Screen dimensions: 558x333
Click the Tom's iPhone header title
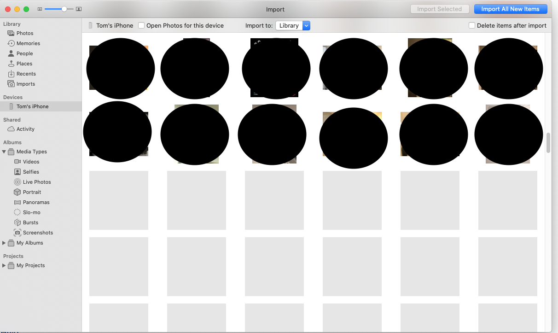coord(115,26)
